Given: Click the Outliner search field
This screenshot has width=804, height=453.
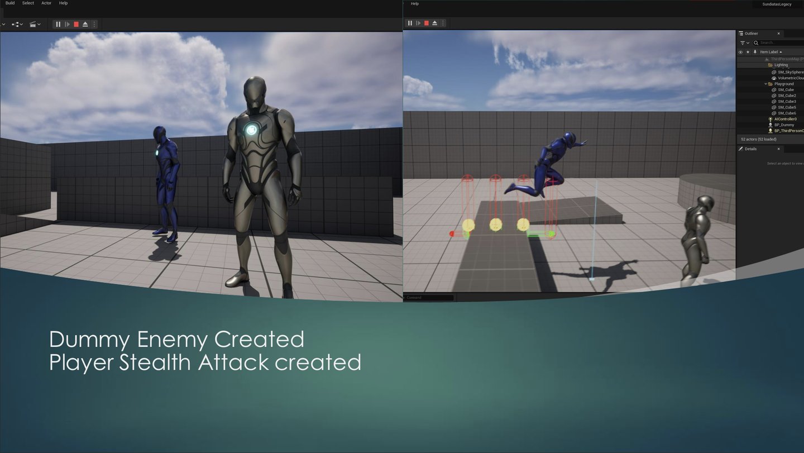Looking at the screenshot, I should coord(779,42).
